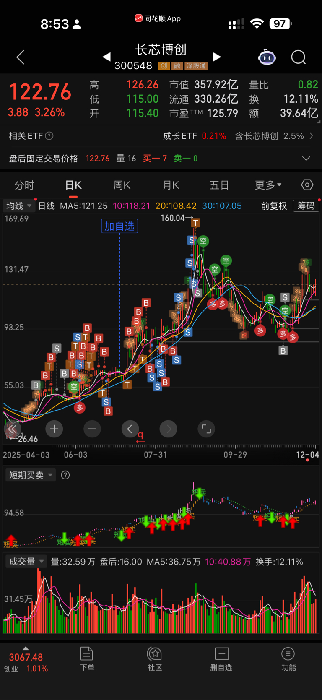Switch to 周K tab
The width and height of the screenshot is (322, 700).
pos(122,185)
